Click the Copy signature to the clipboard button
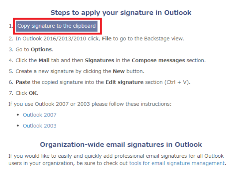 (57, 26)
